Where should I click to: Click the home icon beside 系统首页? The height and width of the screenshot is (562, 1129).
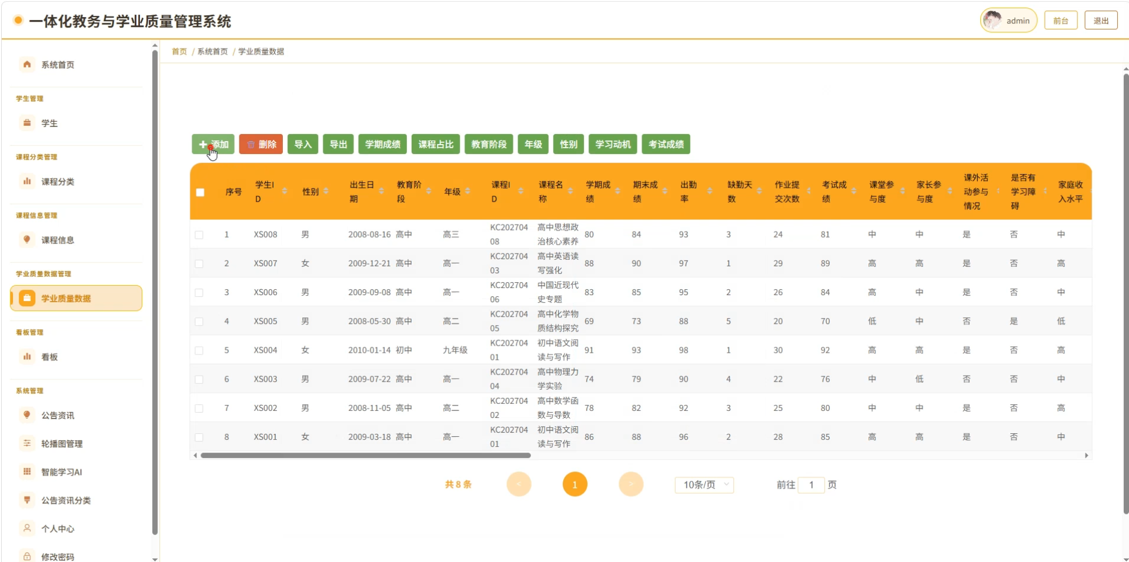[x=27, y=64]
